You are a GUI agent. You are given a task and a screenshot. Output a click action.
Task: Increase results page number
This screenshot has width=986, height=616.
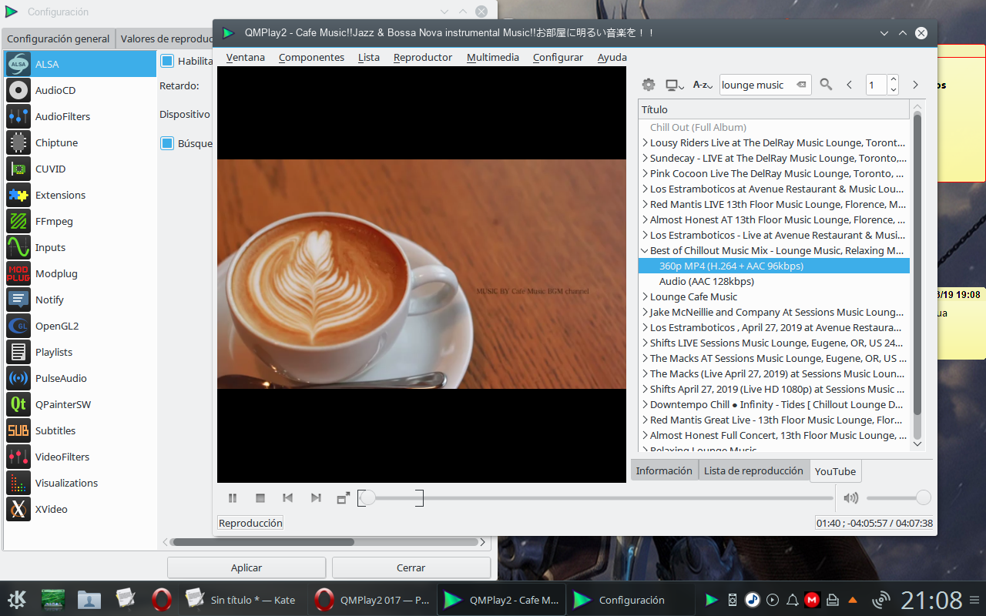(x=893, y=80)
